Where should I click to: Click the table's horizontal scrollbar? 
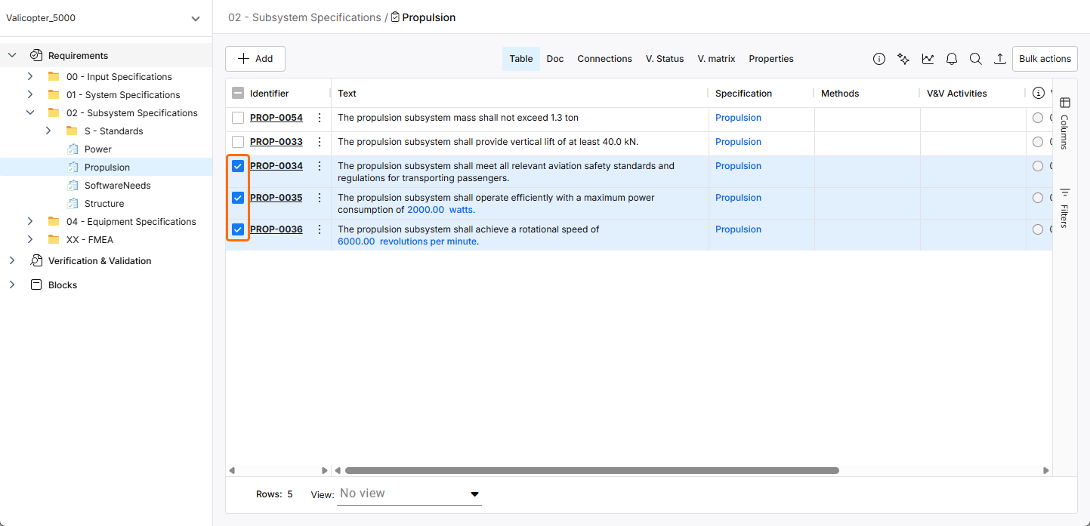[591, 470]
